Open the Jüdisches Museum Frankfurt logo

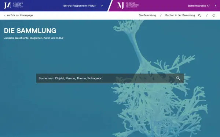pos(14,5)
